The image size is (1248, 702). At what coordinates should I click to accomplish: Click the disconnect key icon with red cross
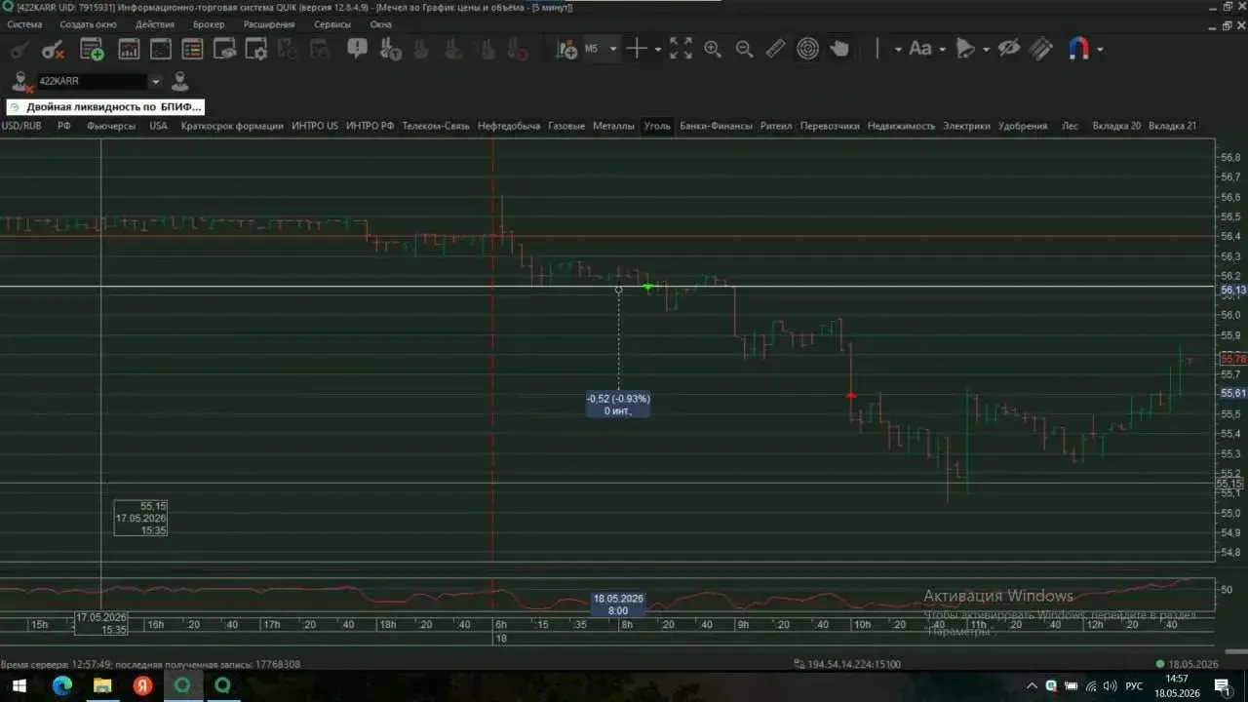53,49
